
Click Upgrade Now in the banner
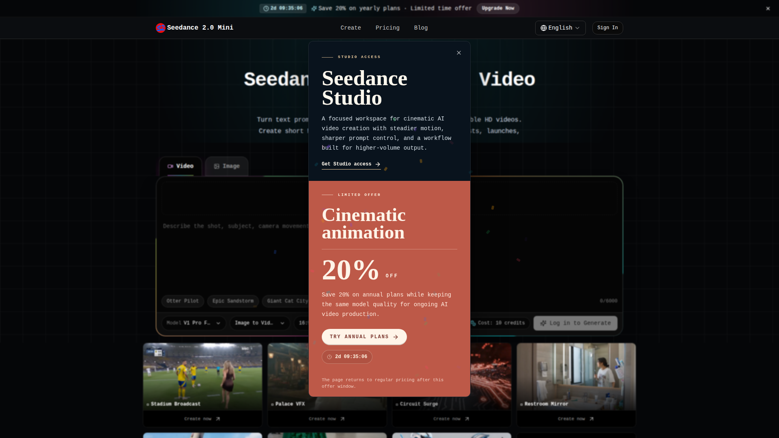(498, 9)
